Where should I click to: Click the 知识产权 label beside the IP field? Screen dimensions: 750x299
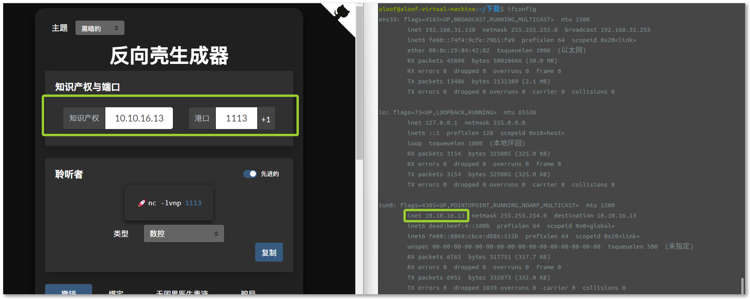tap(84, 118)
